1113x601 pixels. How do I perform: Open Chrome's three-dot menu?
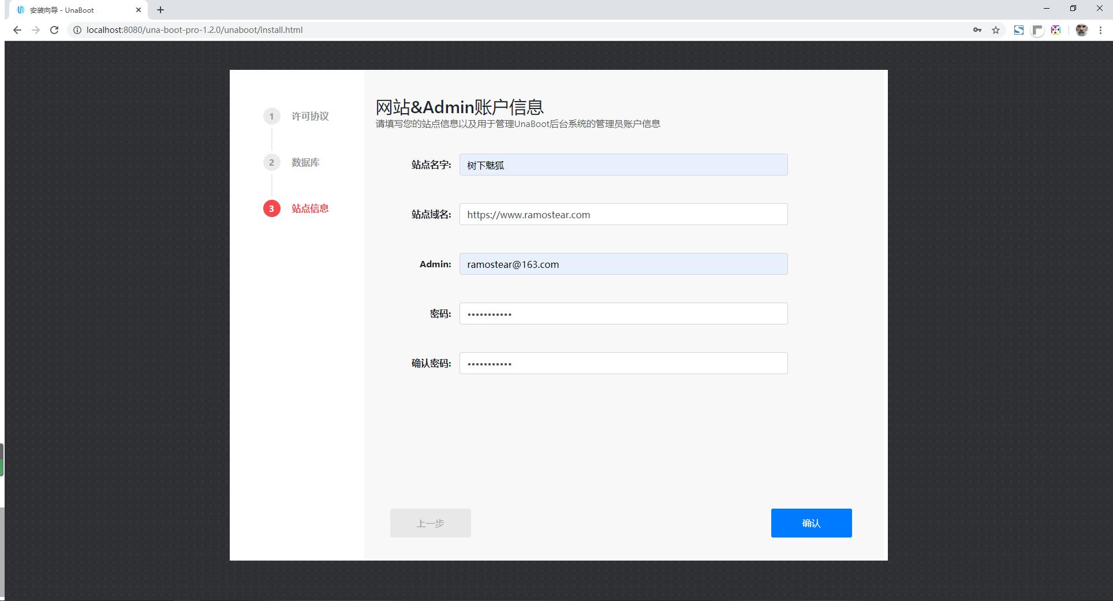click(1100, 30)
